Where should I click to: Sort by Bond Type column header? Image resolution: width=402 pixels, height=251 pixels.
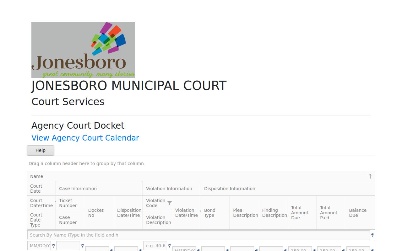click(215, 213)
